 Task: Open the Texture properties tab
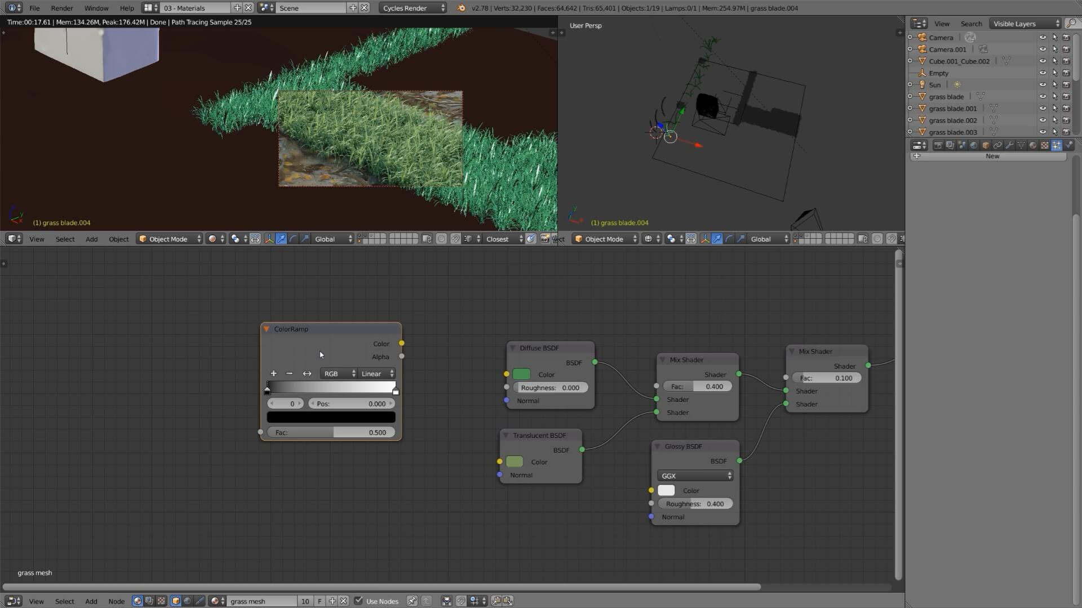coord(1045,145)
